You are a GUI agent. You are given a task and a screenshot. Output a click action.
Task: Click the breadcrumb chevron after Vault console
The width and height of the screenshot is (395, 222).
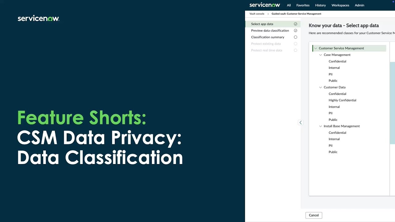(x=268, y=14)
